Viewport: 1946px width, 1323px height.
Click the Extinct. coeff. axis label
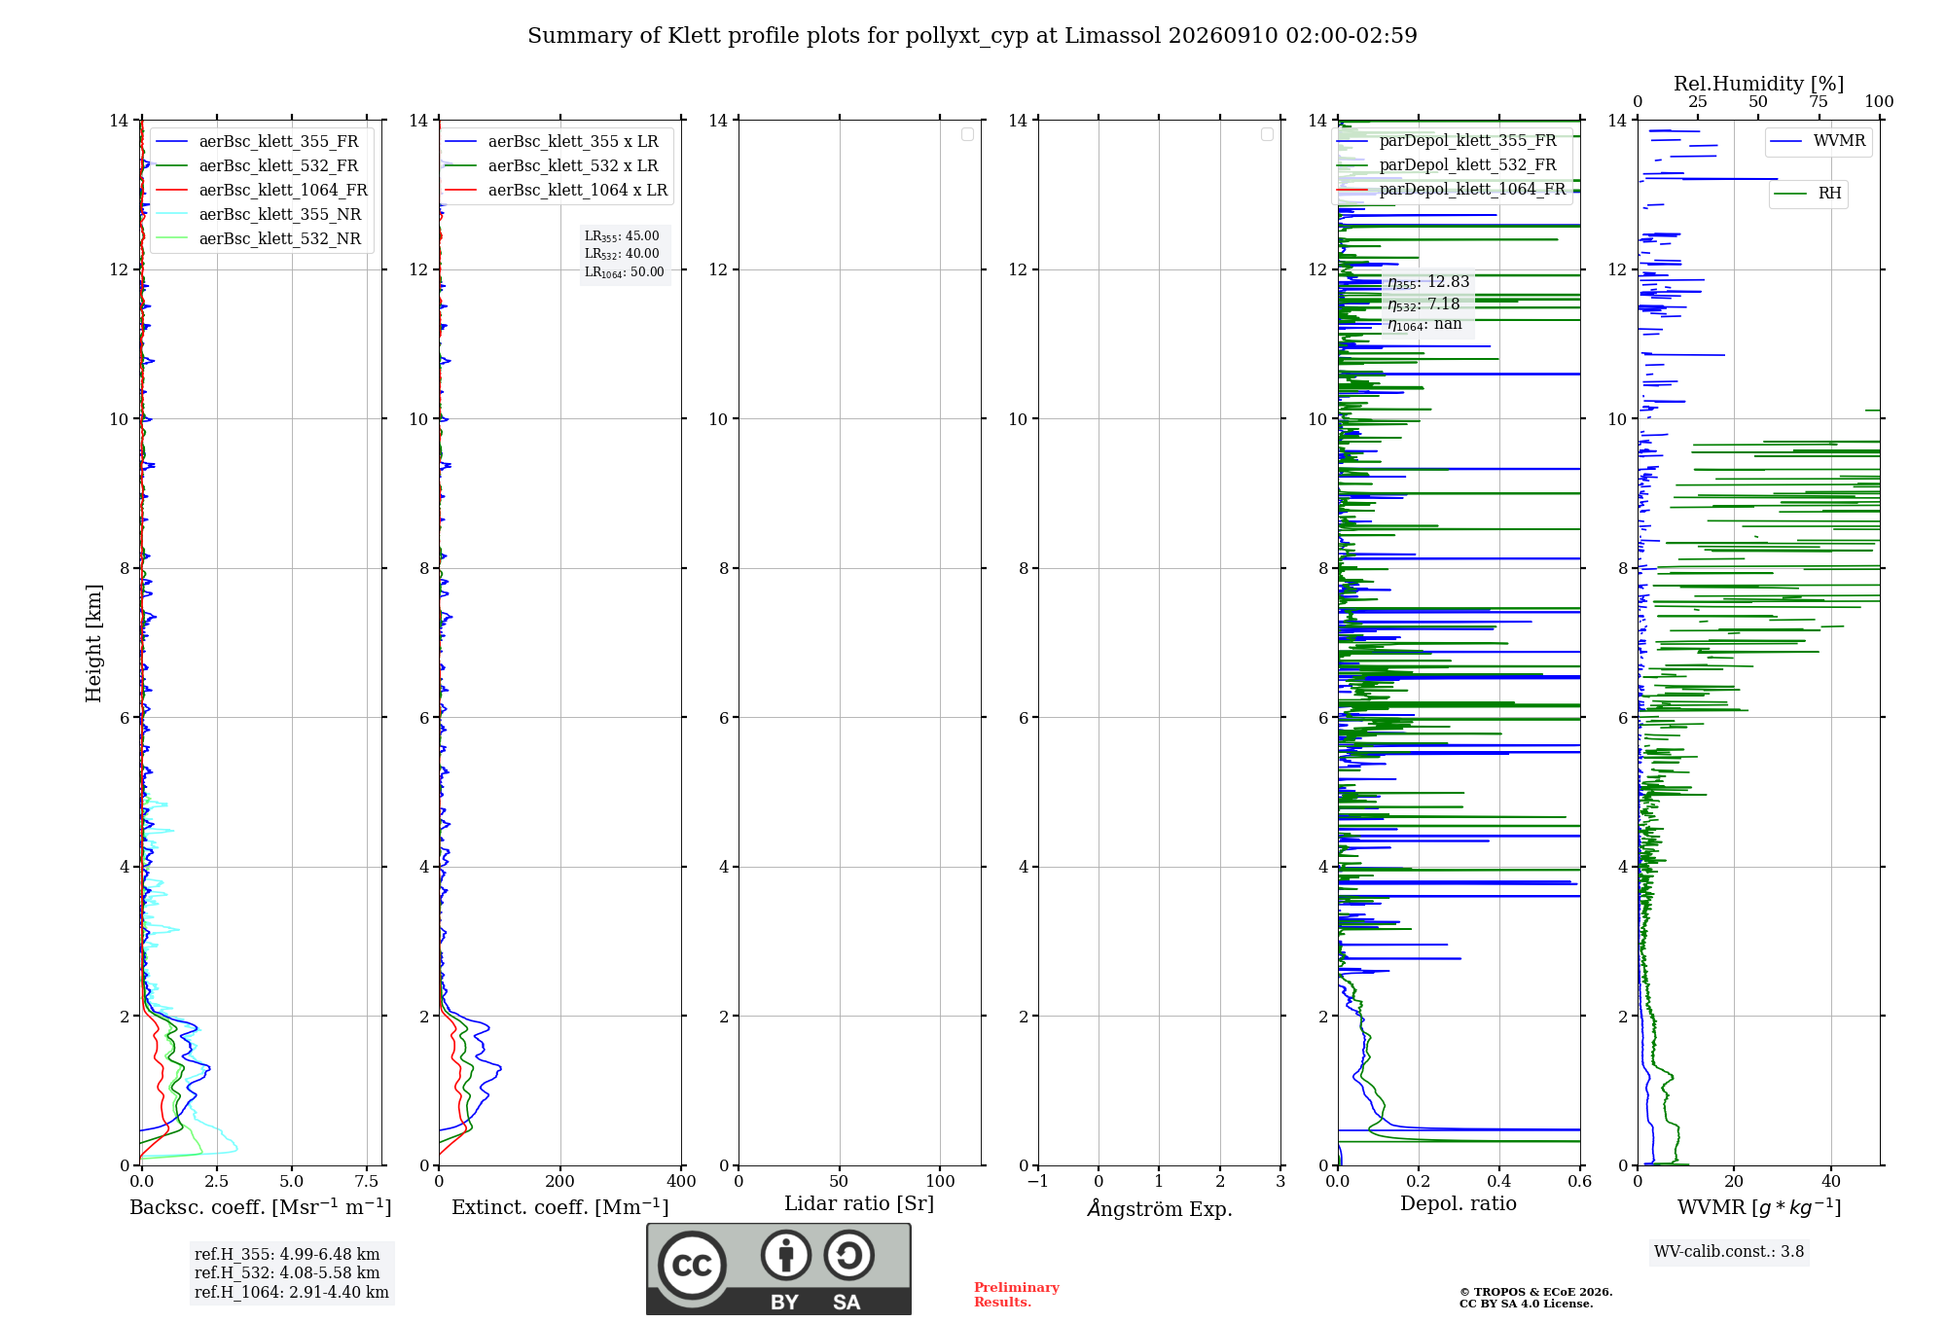coord(560,1207)
